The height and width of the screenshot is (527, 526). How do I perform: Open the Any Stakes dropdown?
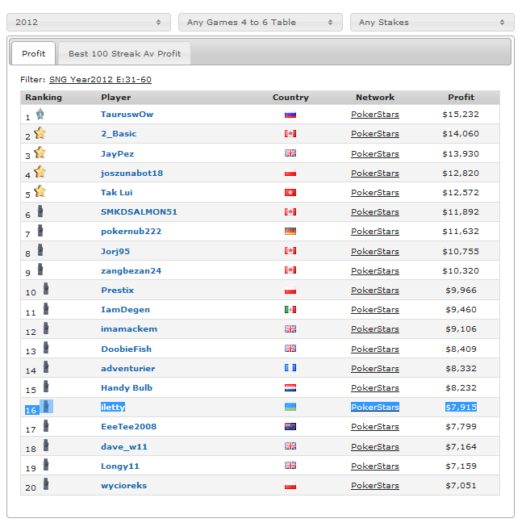pyautogui.click(x=432, y=23)
